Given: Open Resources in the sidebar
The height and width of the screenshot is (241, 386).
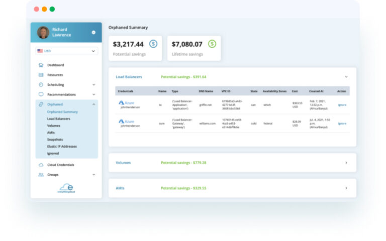Looking at the screenshot, I should pyautogui.click(x=55, y=75).
